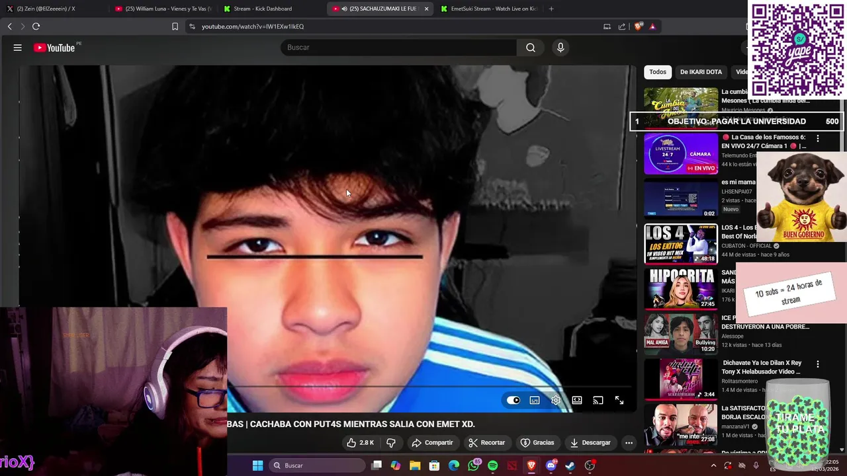The height and width of the screenshot is (476, 847).
Task: Select the Todos filter chip
Action: 658,71
